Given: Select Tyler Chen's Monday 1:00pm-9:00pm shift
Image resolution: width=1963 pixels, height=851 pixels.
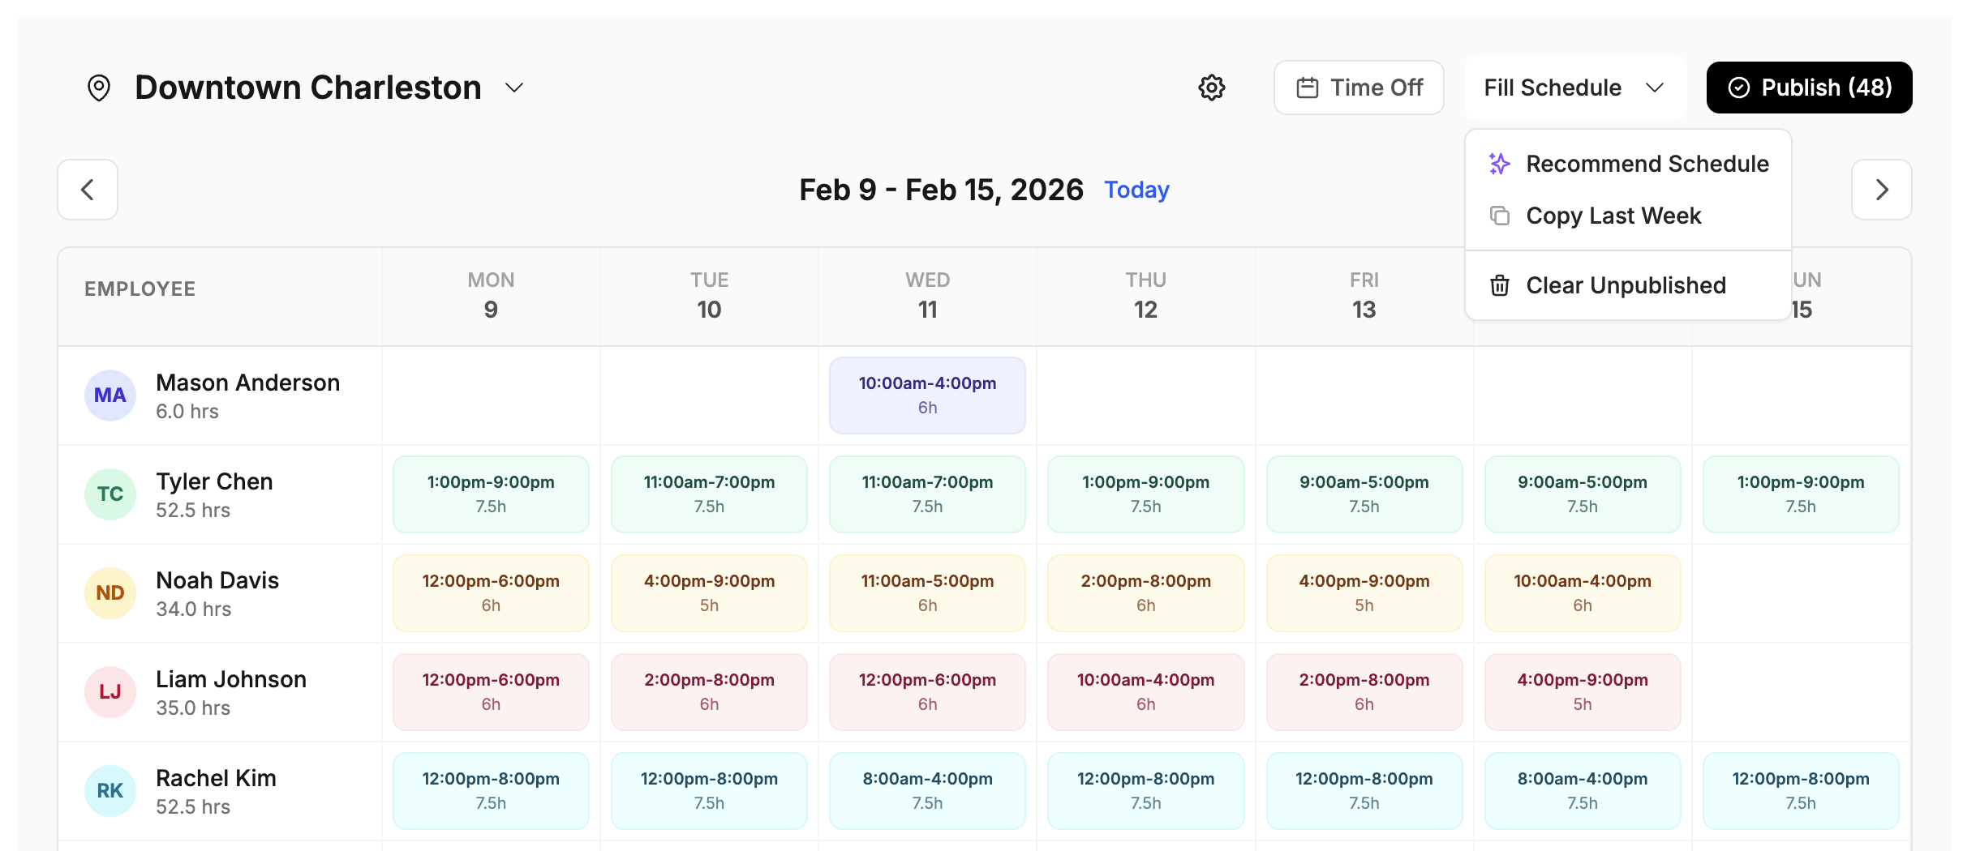Looking at the screenshot, I should [x=491, y=494].
